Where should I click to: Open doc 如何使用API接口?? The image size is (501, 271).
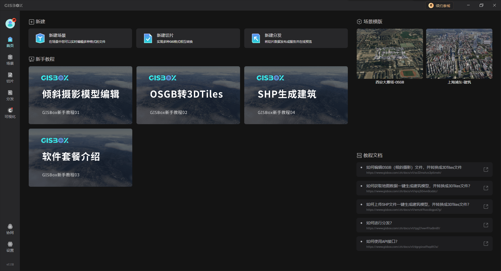[x=425, y=244]
